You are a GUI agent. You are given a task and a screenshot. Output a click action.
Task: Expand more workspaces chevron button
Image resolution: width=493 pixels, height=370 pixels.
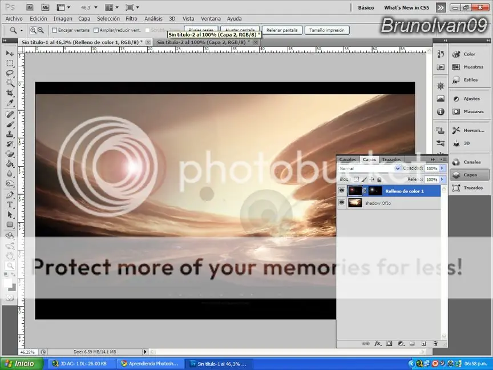coord(441,7)
